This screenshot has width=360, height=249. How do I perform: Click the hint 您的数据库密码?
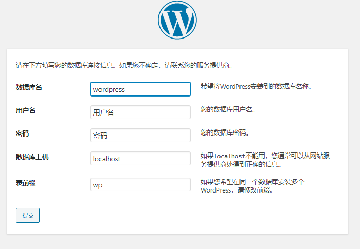(x=225, y=132)
